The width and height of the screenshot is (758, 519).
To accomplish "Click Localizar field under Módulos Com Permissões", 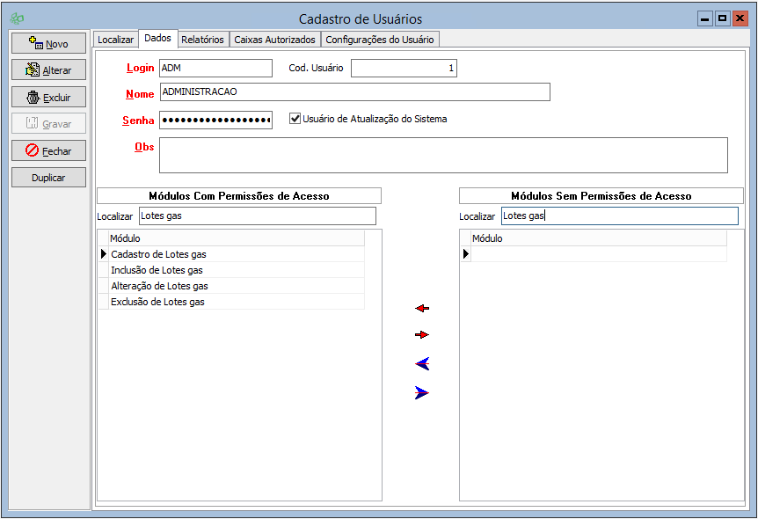I will pyautogui.click(x=257, y=216).
